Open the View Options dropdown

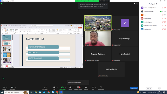tap(104, 1)
